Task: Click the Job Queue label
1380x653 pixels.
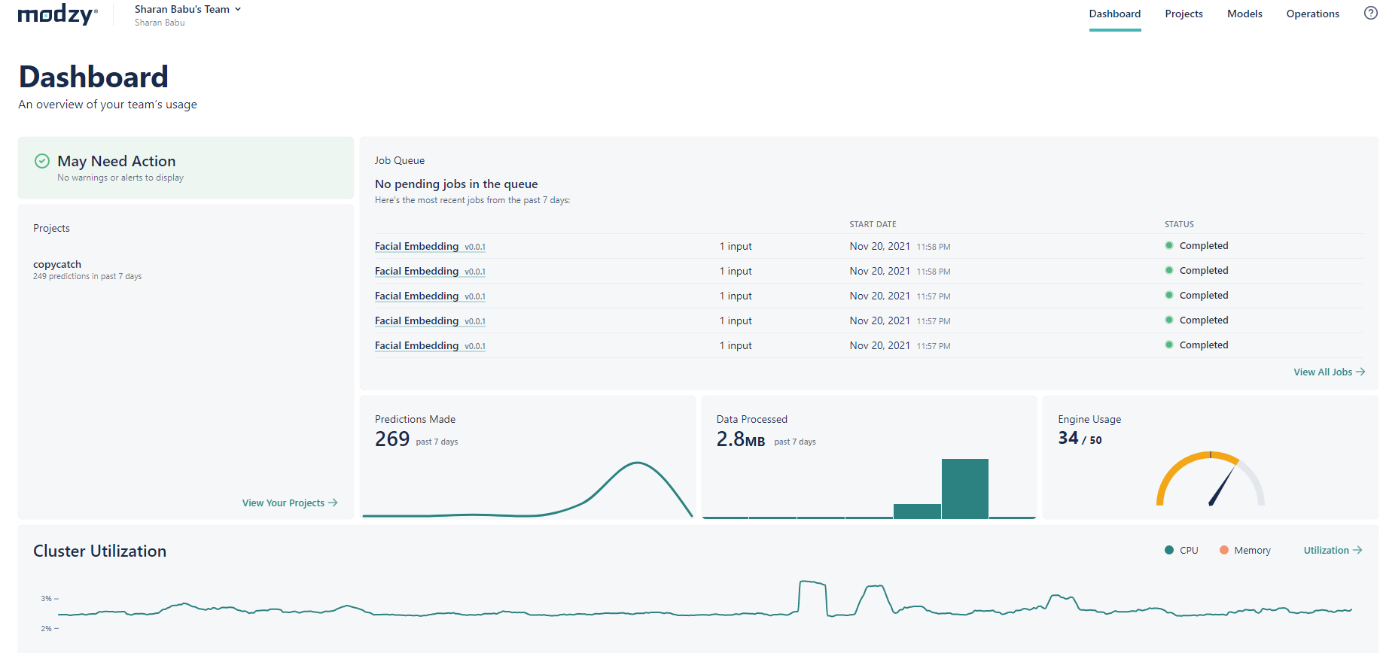Action: click(400, 161)
